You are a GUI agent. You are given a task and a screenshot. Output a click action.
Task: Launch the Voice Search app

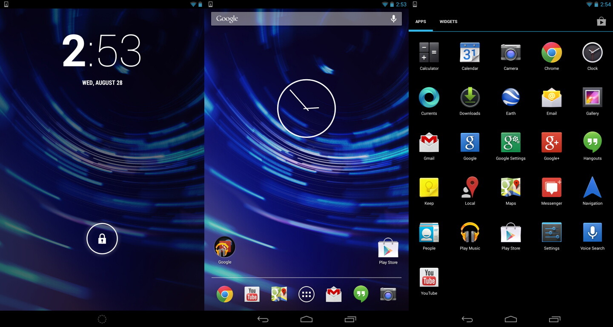[593, 232]
